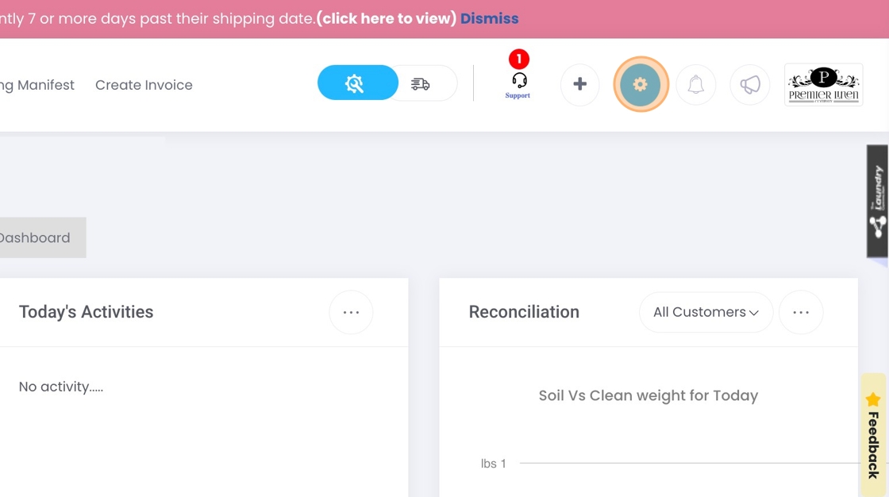
Task: Open the announcements megaphone icon
Action: tap(749, 84)
